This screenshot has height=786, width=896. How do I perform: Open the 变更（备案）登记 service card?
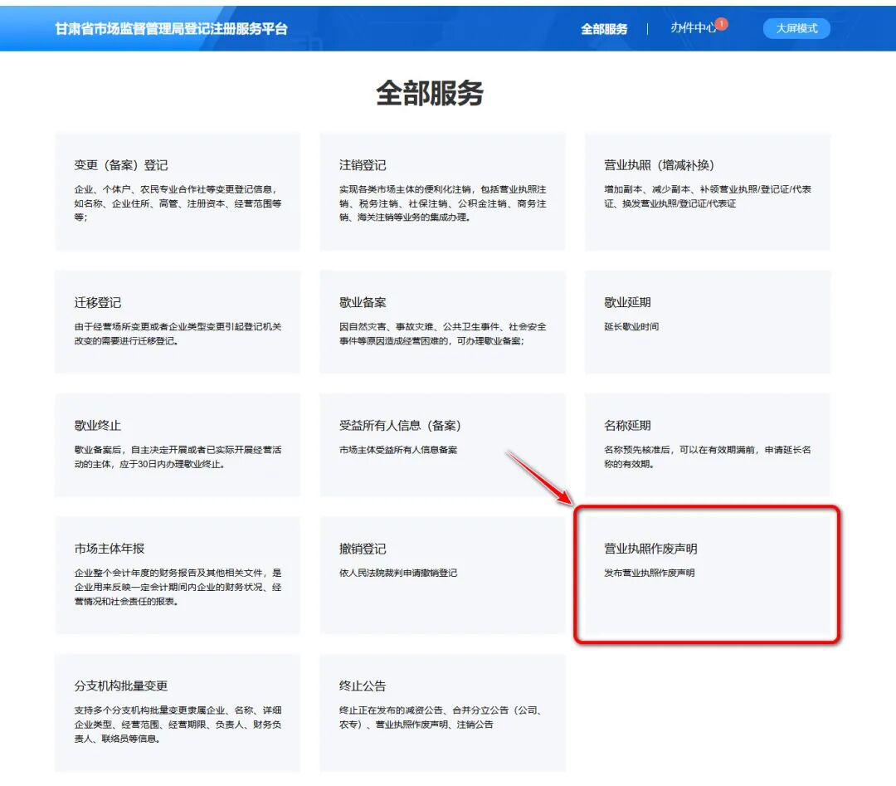177,191
